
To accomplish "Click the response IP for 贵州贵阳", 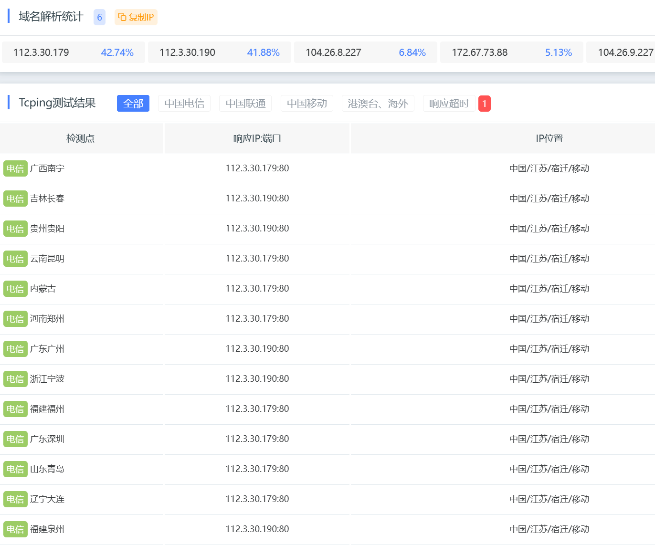I will tap(257, 228).
